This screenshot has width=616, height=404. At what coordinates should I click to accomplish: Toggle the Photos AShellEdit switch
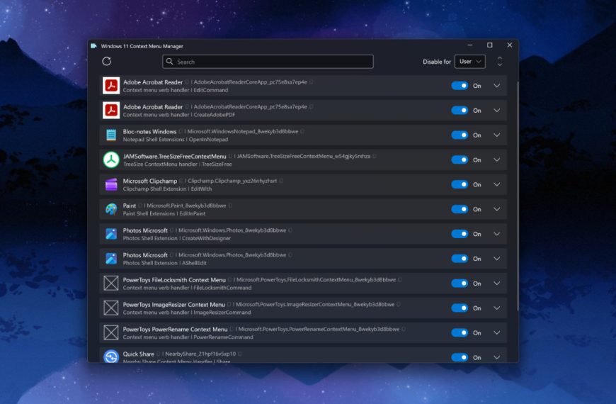(460, 259)
